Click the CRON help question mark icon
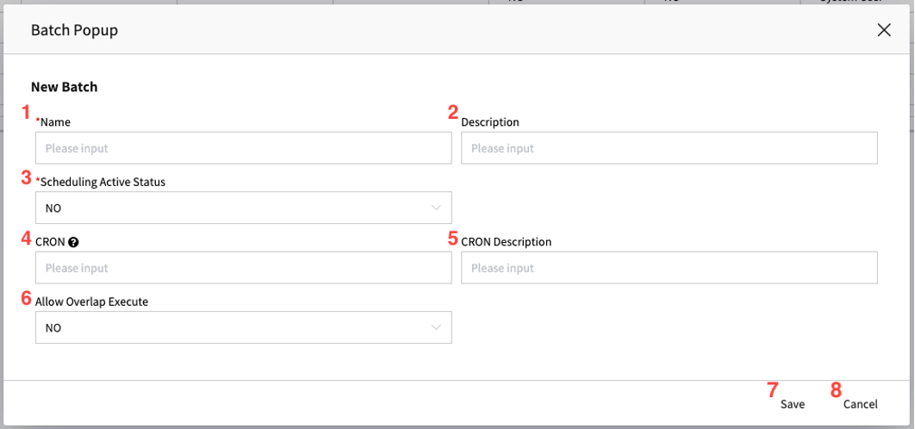The width and height of the screenshot is (915, 429). 73,242
